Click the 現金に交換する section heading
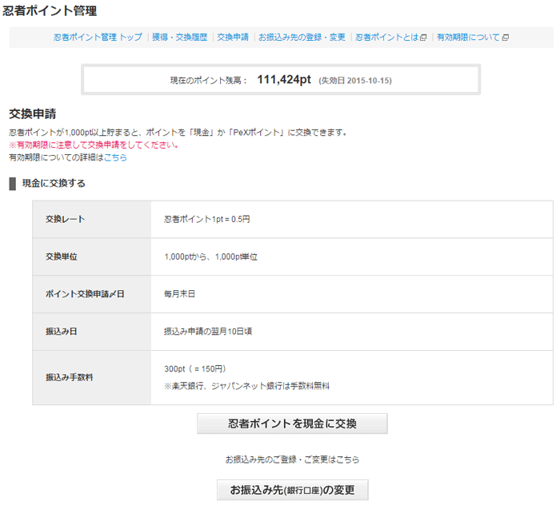Image resolution: width=560 pixels, height=509 pixels. tap(54, 183)
